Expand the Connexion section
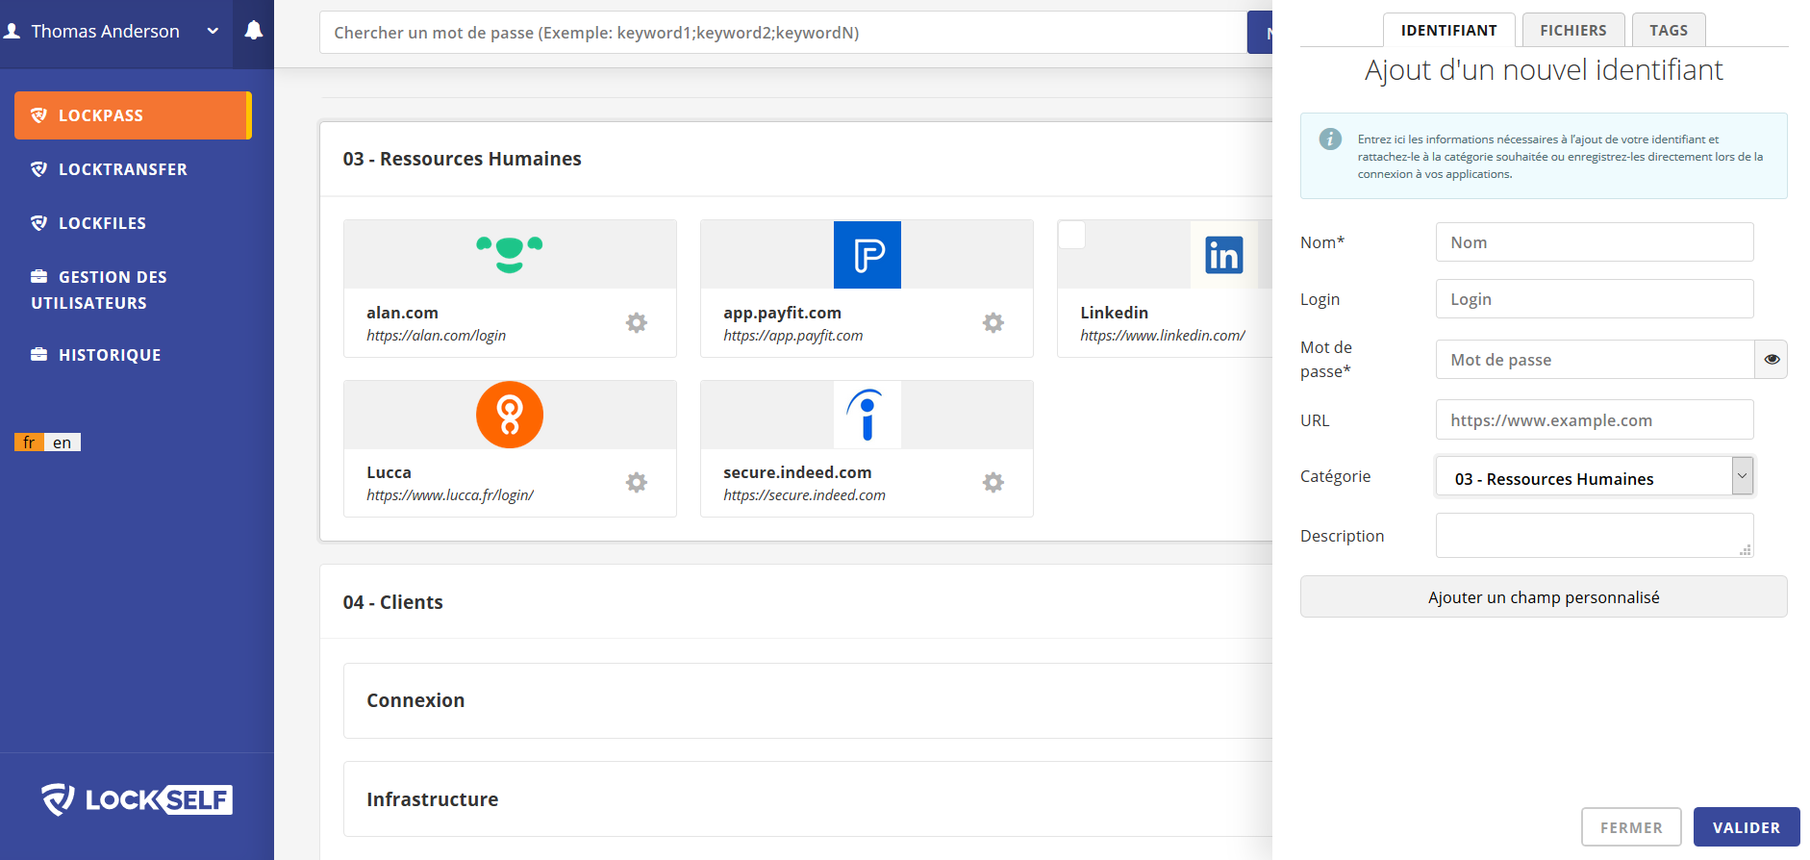This screenshot has width=1810, height=860. [x=415, y=700]
